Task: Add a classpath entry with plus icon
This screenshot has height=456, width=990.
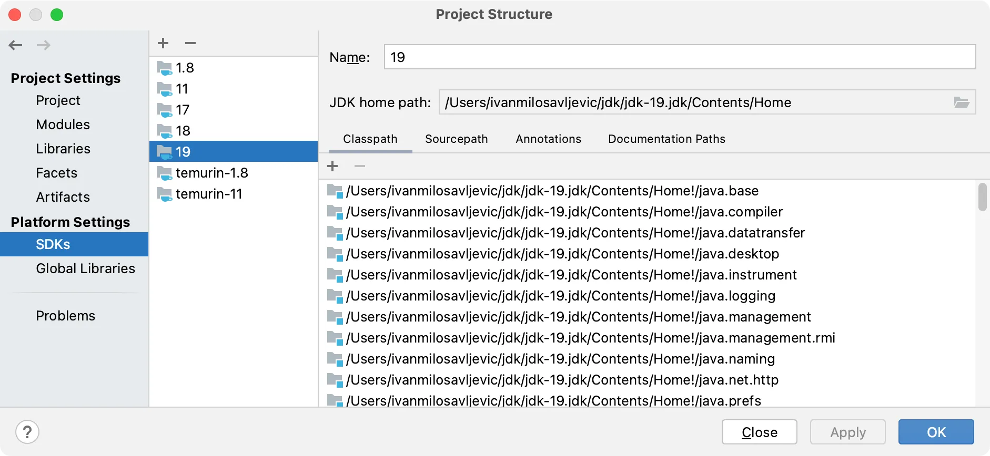Action: pos(332,166)
